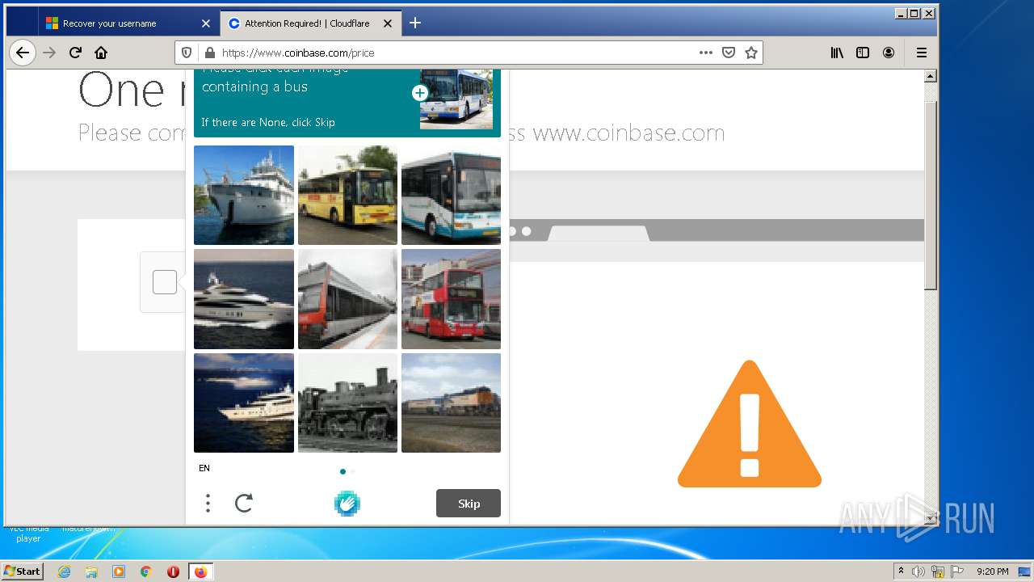This screenshot has width=1034, height=582.
Task: Launch Chrome from taskbar
Action: coord(146,571)
